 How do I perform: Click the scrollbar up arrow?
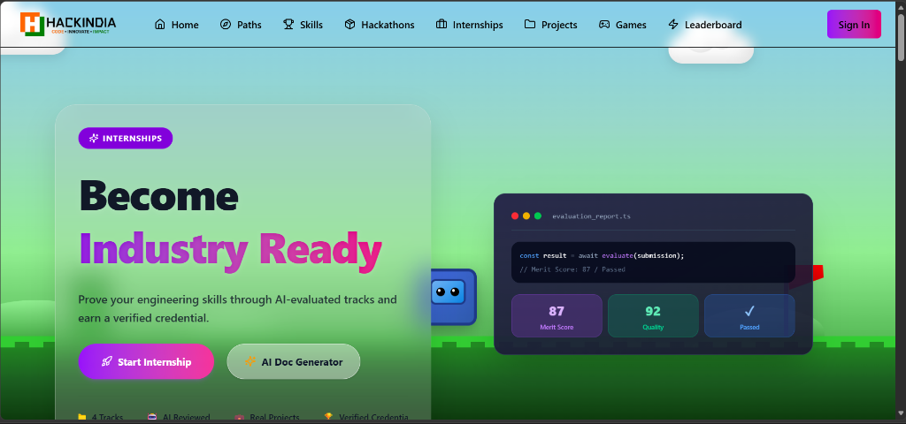point(901,5)
